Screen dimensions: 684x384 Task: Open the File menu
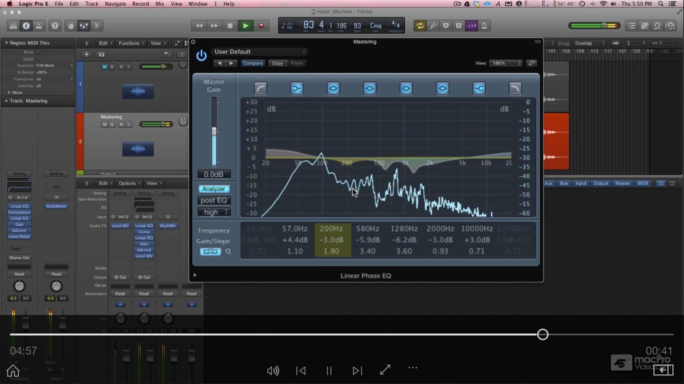(59, 4)
